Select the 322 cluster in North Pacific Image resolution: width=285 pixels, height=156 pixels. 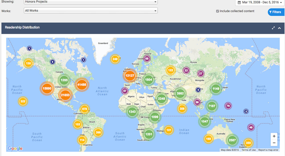click(23, 101)
